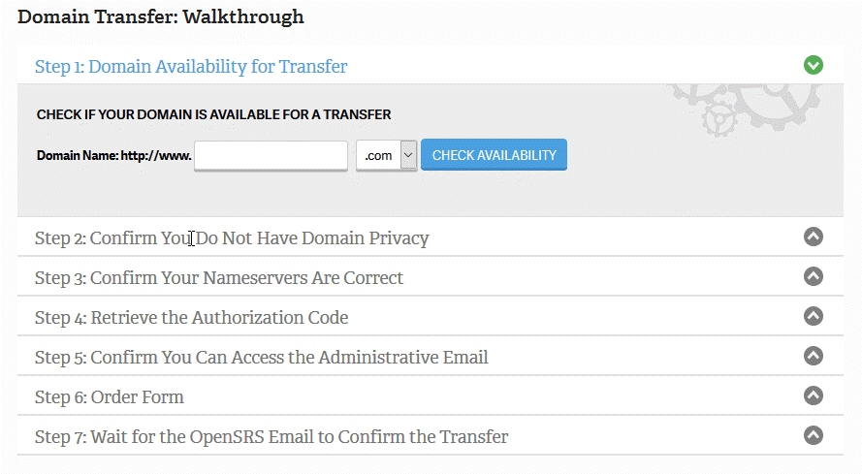Click the 'Domain Name: http://www.' label

tap(113, 155)
